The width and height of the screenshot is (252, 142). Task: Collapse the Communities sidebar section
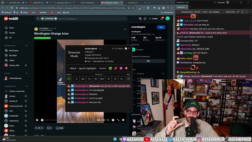(26, 86)
